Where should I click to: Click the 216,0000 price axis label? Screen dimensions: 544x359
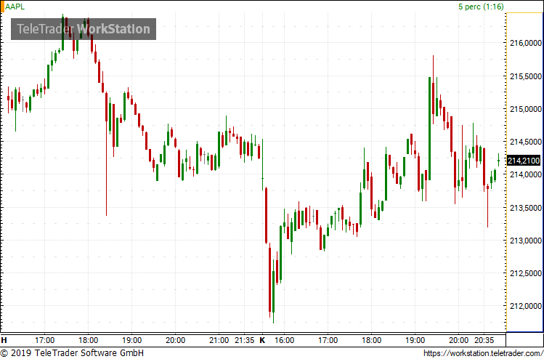pos(527,43)
